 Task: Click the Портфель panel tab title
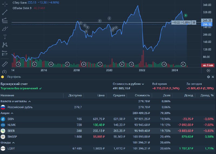(x=14, y=77)
